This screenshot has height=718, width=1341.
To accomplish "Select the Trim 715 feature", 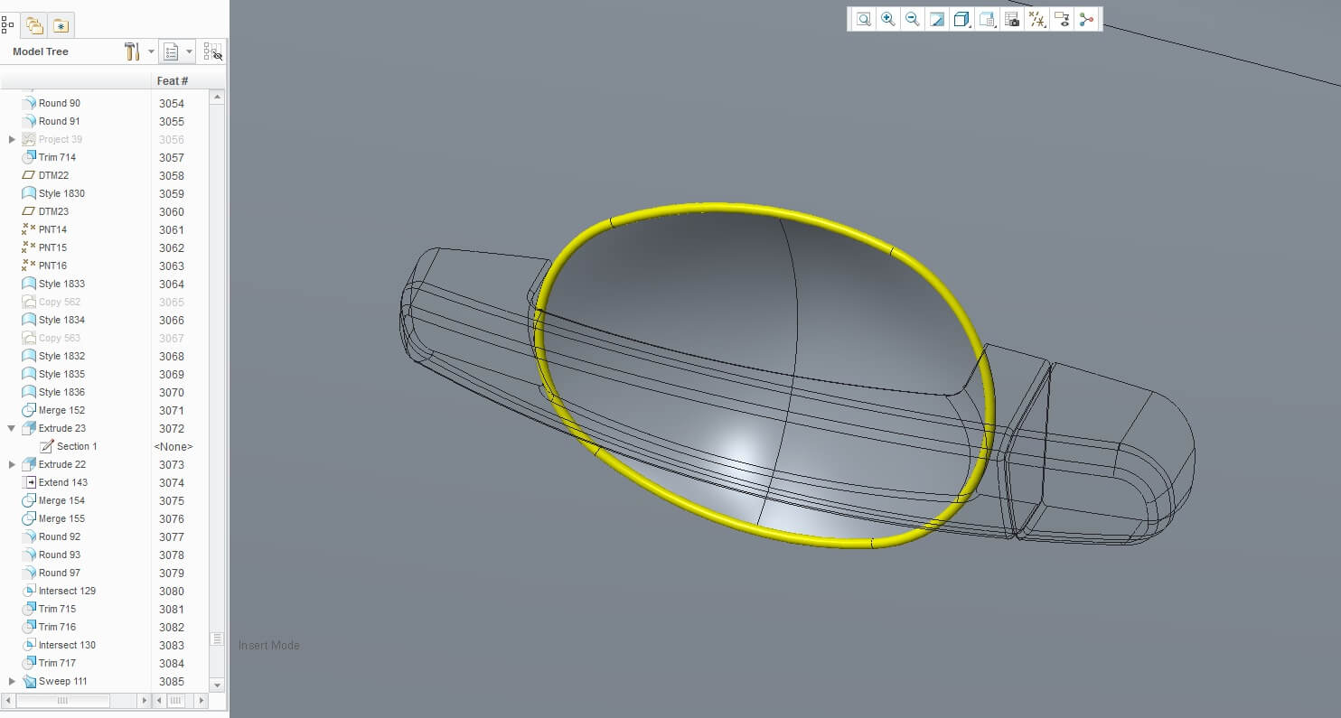I will 57,609.
